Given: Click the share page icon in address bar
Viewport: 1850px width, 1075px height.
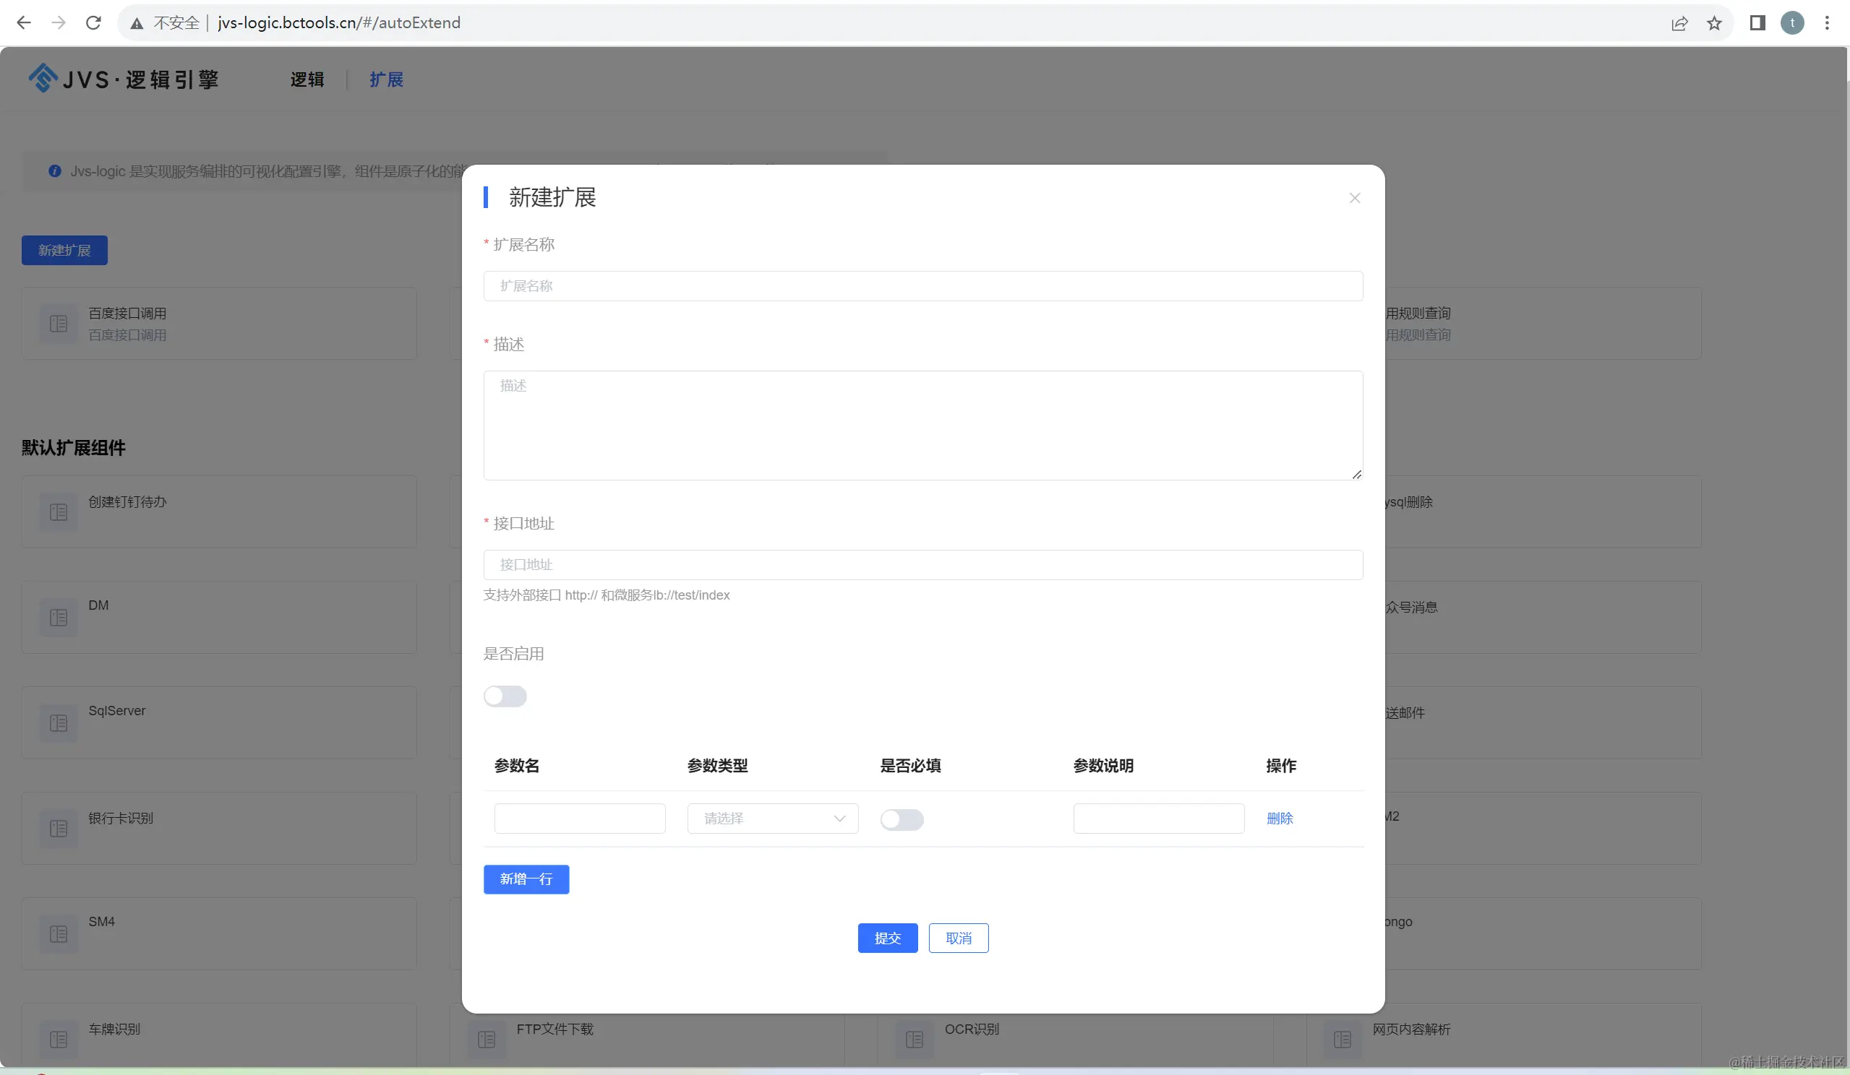Looking at the screenshot, I should 1679,24.
